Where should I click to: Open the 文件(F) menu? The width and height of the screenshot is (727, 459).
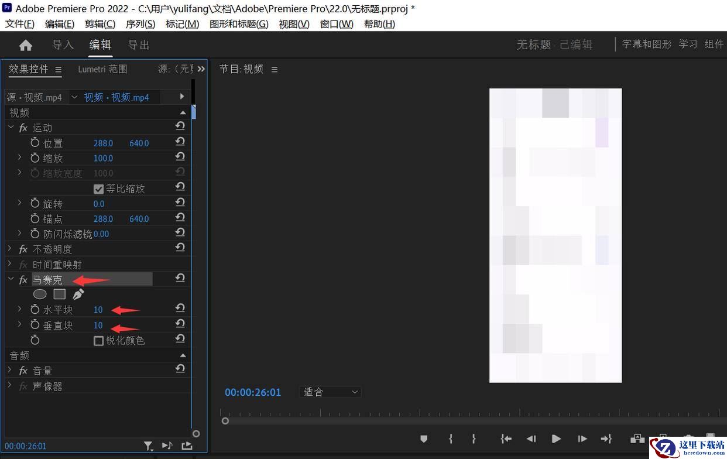tap(20, 24)
